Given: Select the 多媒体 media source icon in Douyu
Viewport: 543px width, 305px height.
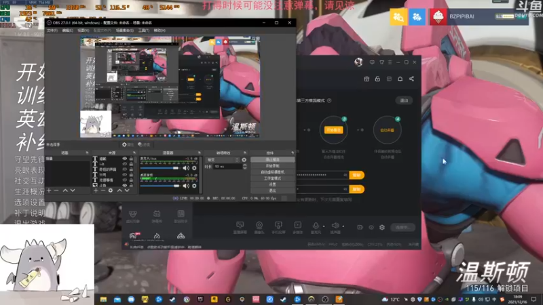Looking at the screenshot, I should [x=298, y=227].
